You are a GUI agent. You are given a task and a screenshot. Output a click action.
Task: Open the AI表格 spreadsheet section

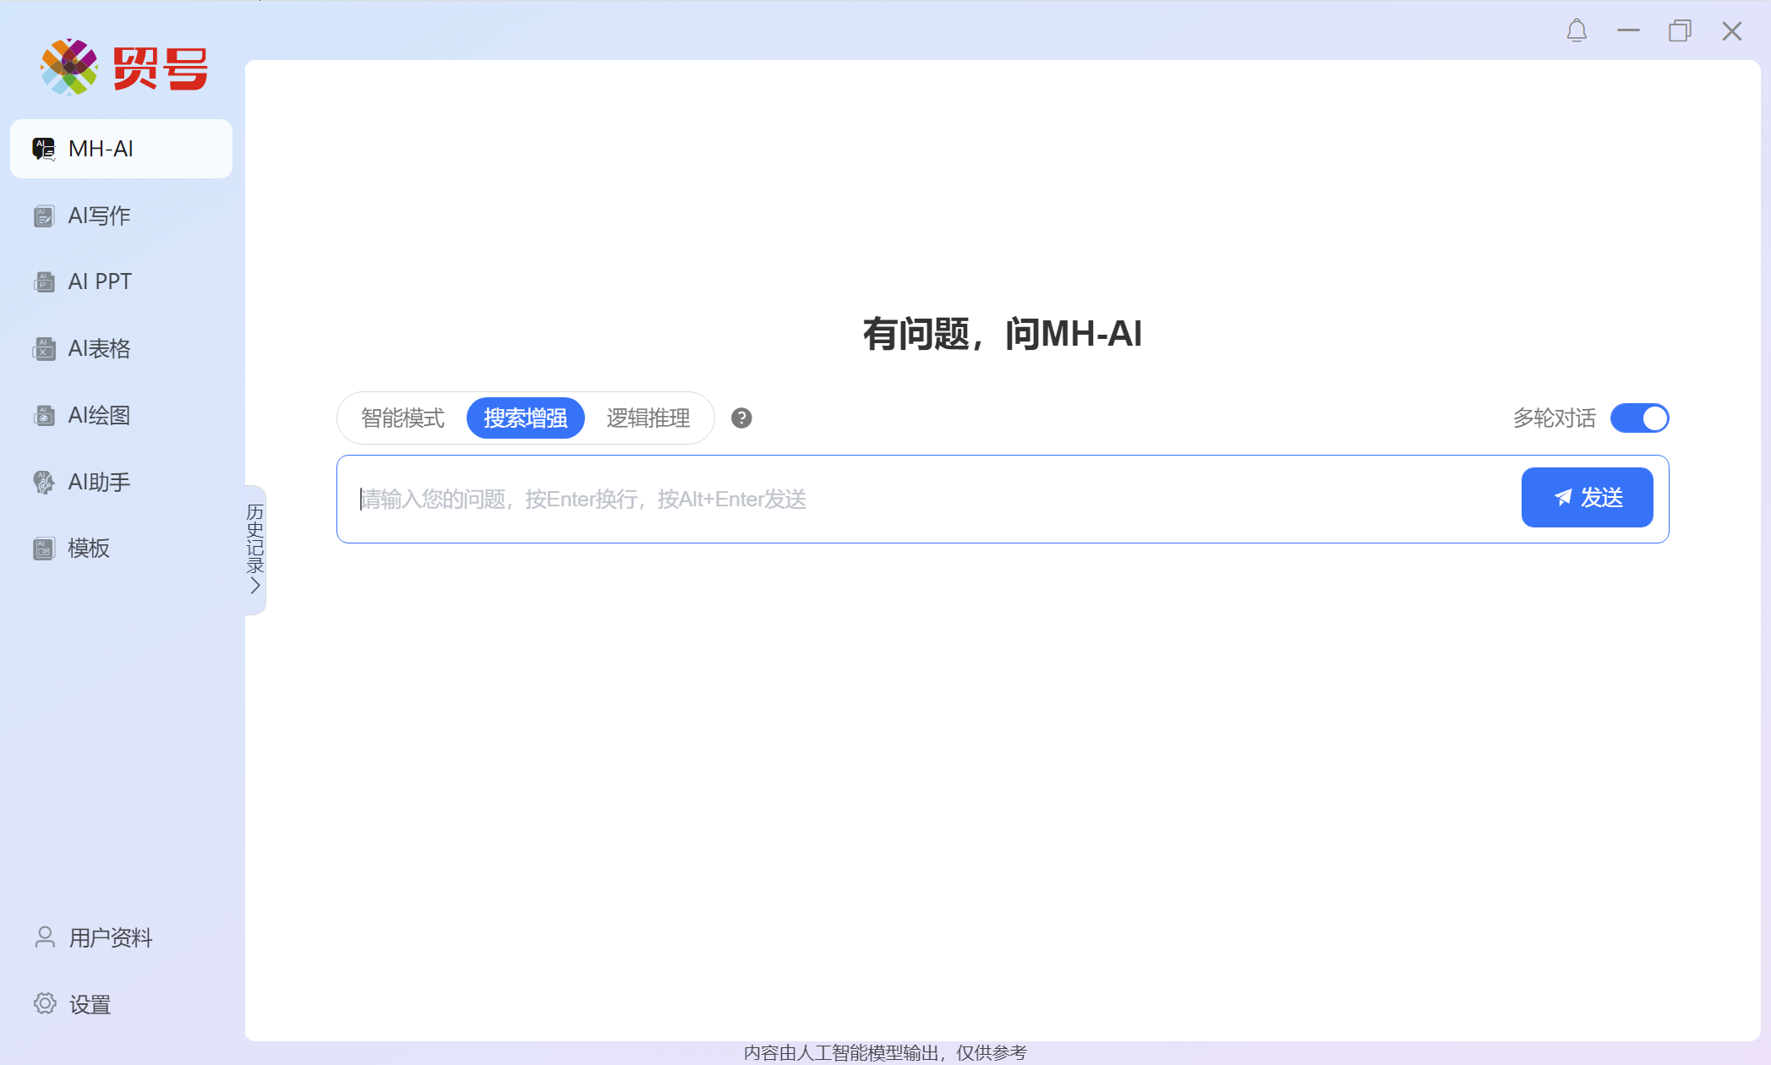pos(121,348)
